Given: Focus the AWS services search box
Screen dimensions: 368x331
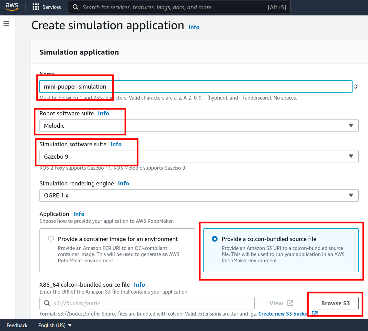Looking at the screenshot, I should pos(179,7).
